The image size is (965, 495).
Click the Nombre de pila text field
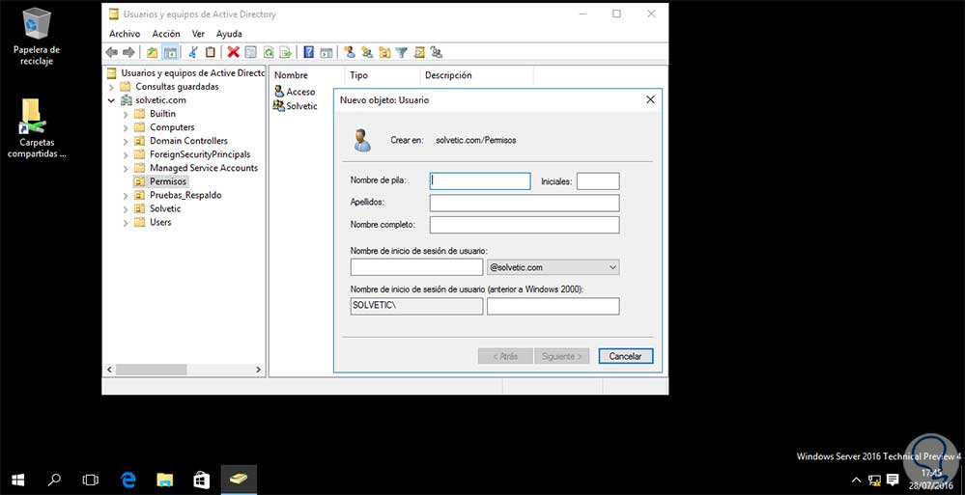point(480,180)
